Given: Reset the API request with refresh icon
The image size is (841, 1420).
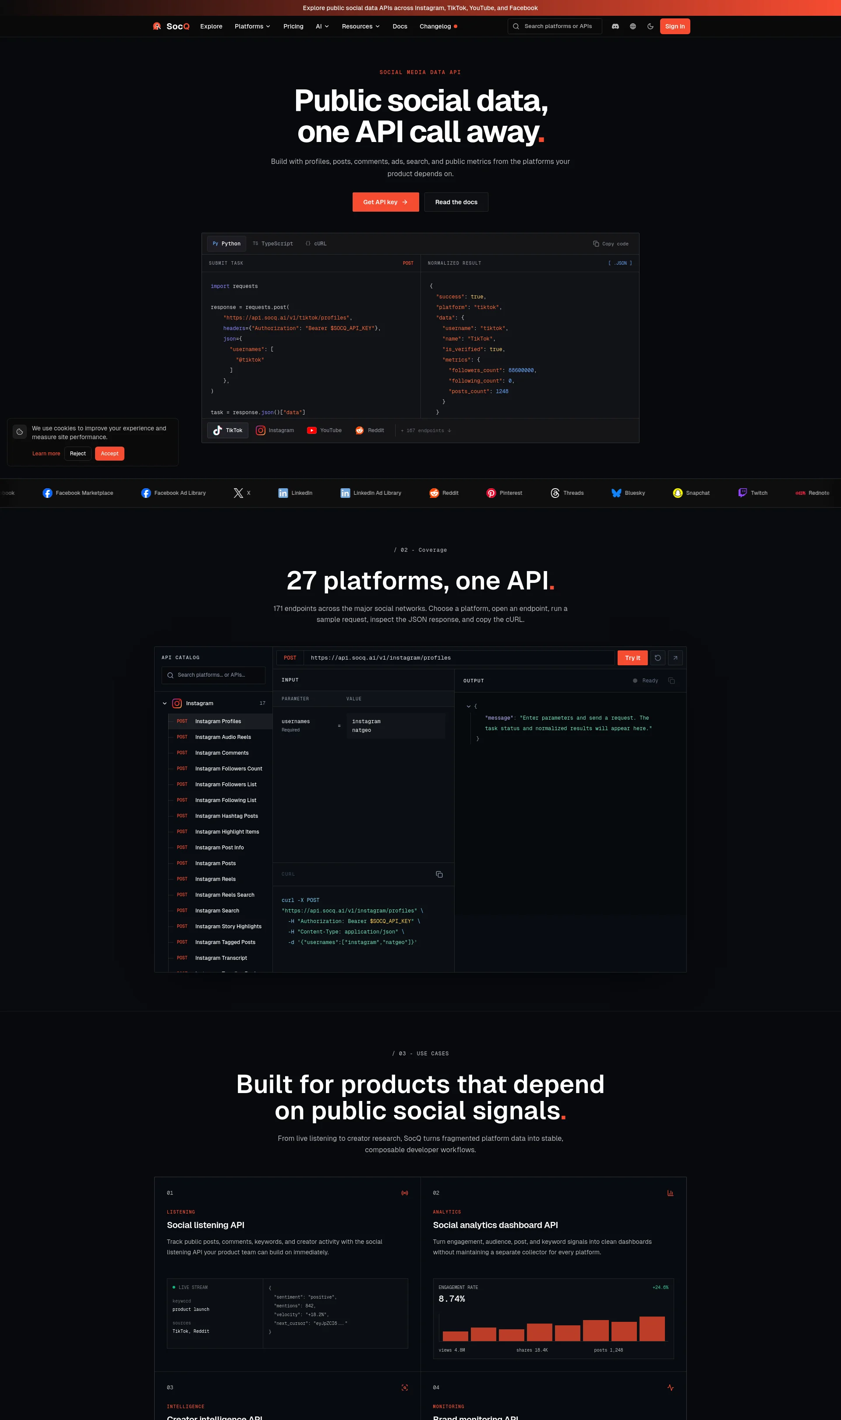Looking at the screenshot, I should pos(657,657).
